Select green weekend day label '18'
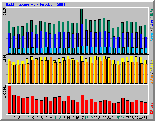The width and height of the screenshot is (155, 121). click(x=87, y=118)
